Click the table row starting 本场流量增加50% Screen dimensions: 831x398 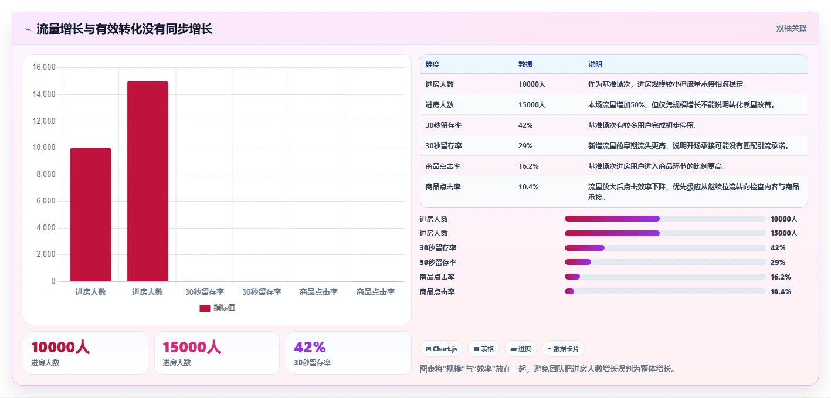coord(614,104)
